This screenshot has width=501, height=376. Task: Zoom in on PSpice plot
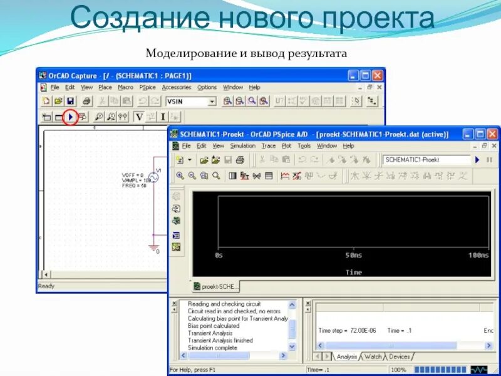(180, 175)
